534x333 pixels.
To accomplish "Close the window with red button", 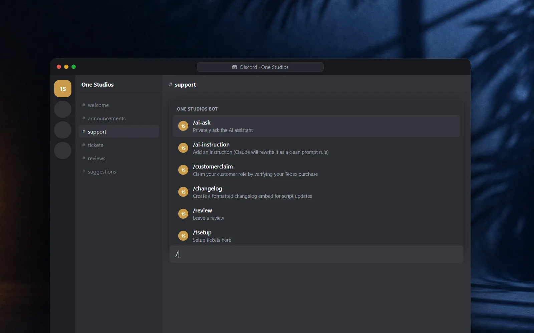I will [x=59, y=67].
